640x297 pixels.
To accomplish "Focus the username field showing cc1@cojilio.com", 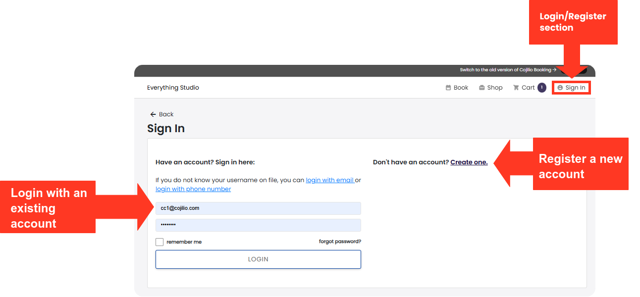I will click(258, 208).
